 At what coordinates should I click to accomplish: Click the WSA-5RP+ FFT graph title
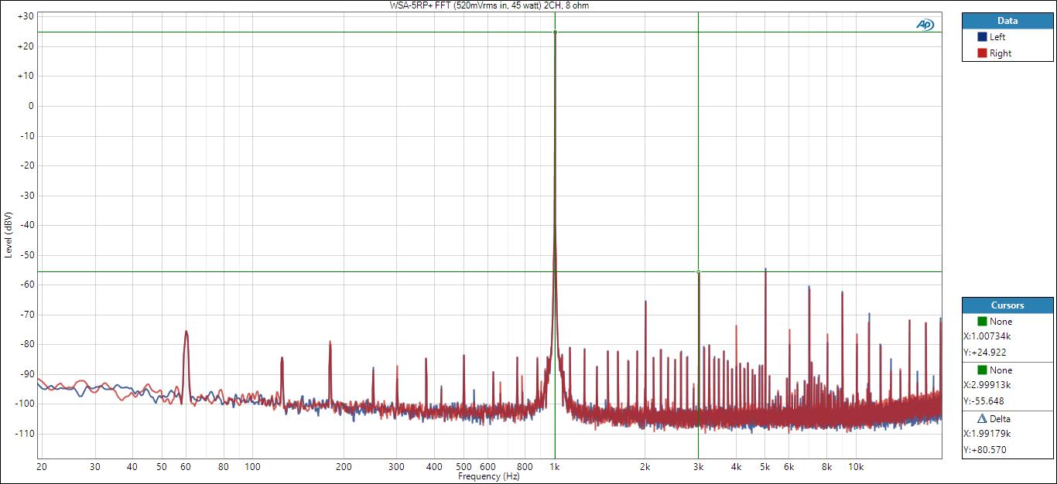(494, 5)
